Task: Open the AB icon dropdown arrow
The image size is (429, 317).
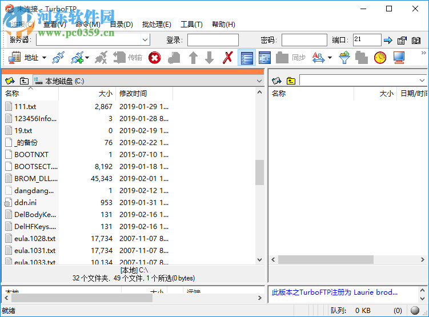Action: [330, 58]
